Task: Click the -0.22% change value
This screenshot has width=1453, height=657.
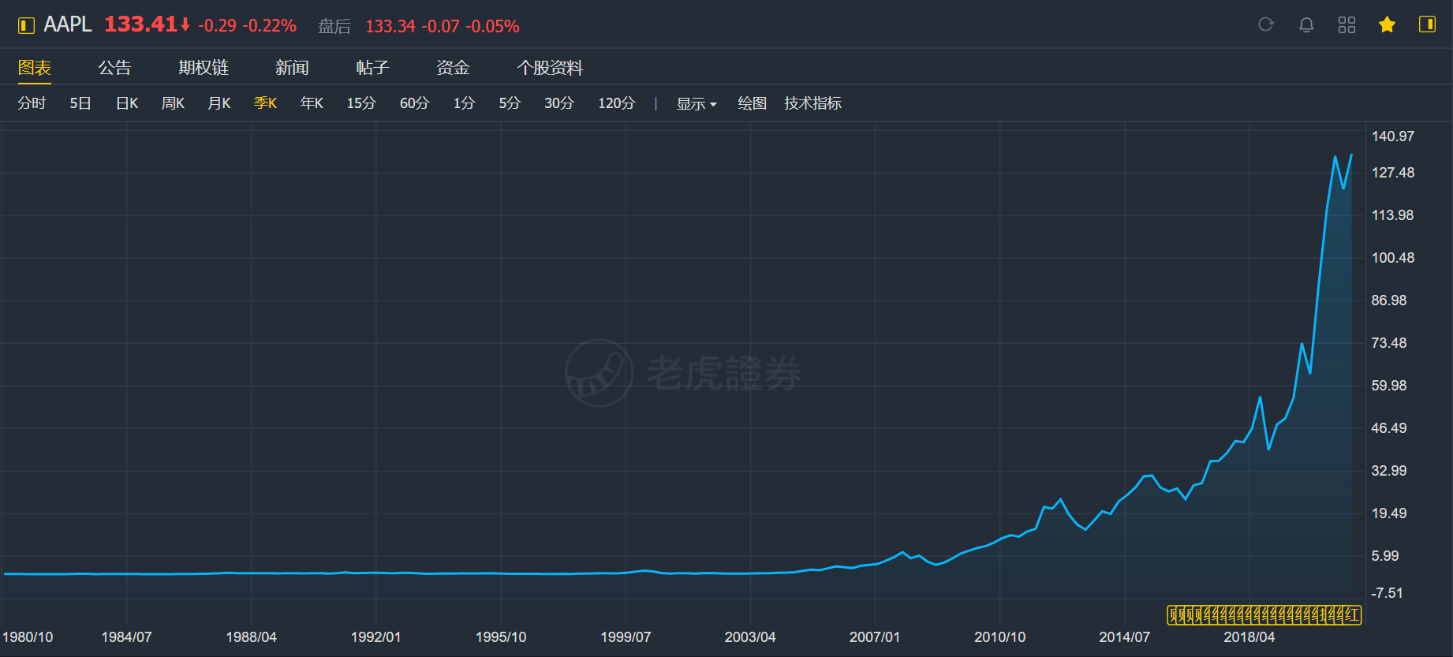Action: point(270,26)
